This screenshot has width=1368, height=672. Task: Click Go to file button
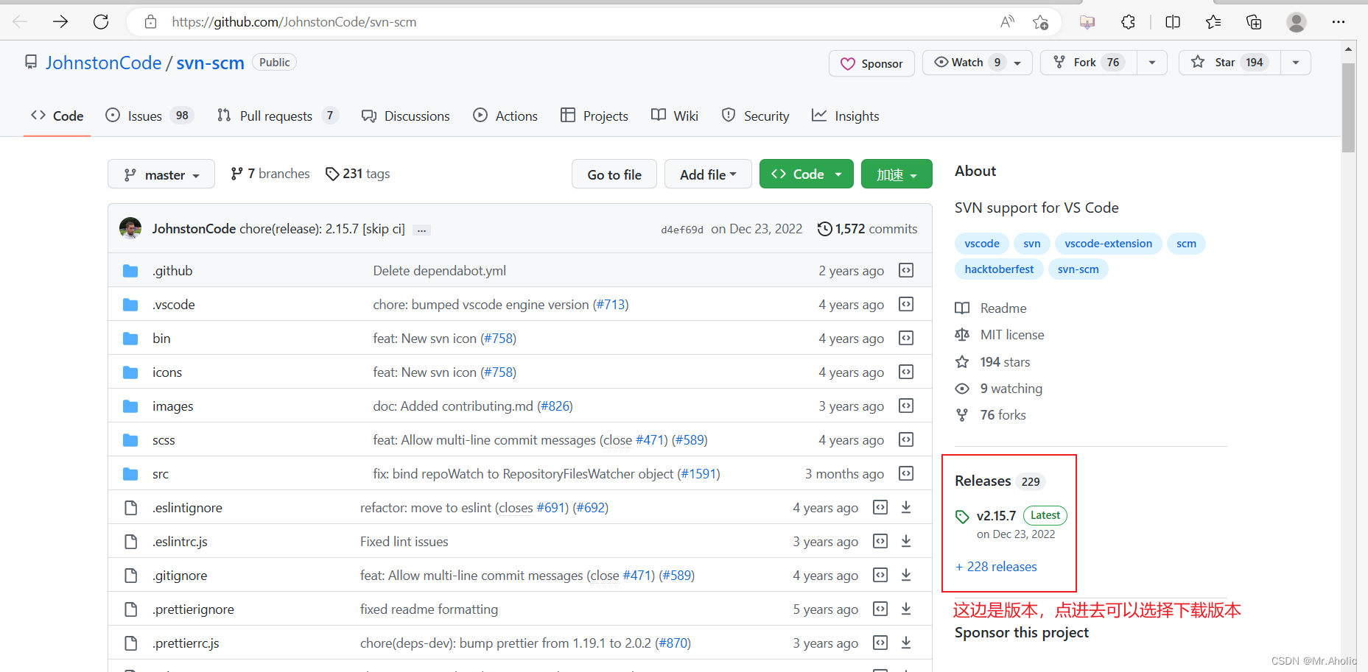(614, 174)
